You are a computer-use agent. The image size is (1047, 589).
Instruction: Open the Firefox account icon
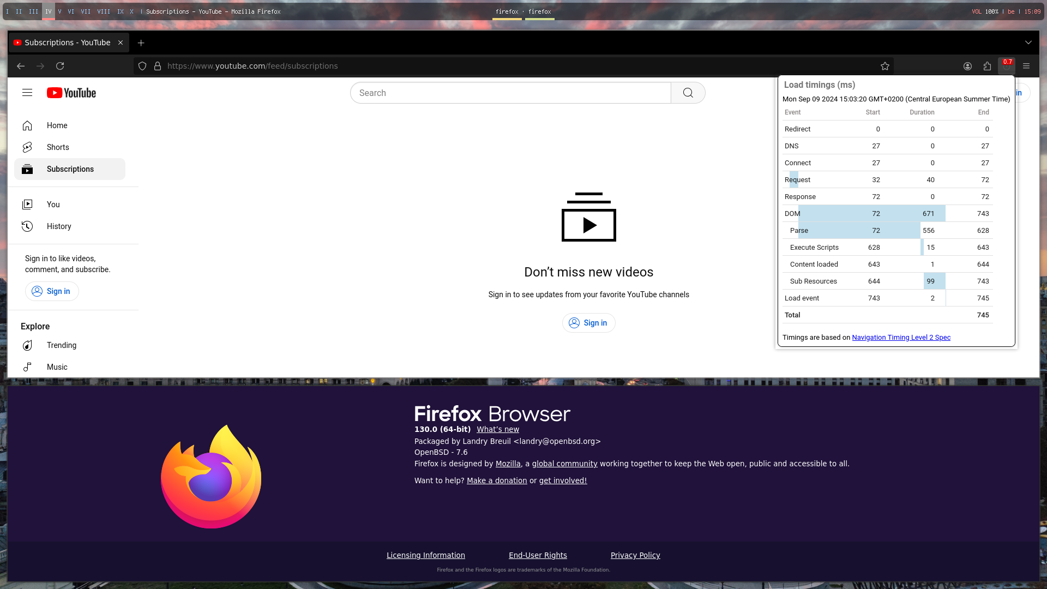967,66
